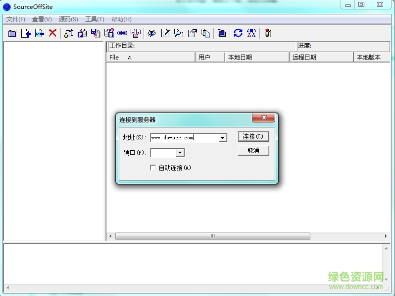Minimize the SourceOffSite window
The height and width of the screenshot is (296, 395).
tap(348, 5)
